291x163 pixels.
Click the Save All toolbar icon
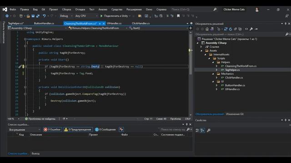coord(38,16)
